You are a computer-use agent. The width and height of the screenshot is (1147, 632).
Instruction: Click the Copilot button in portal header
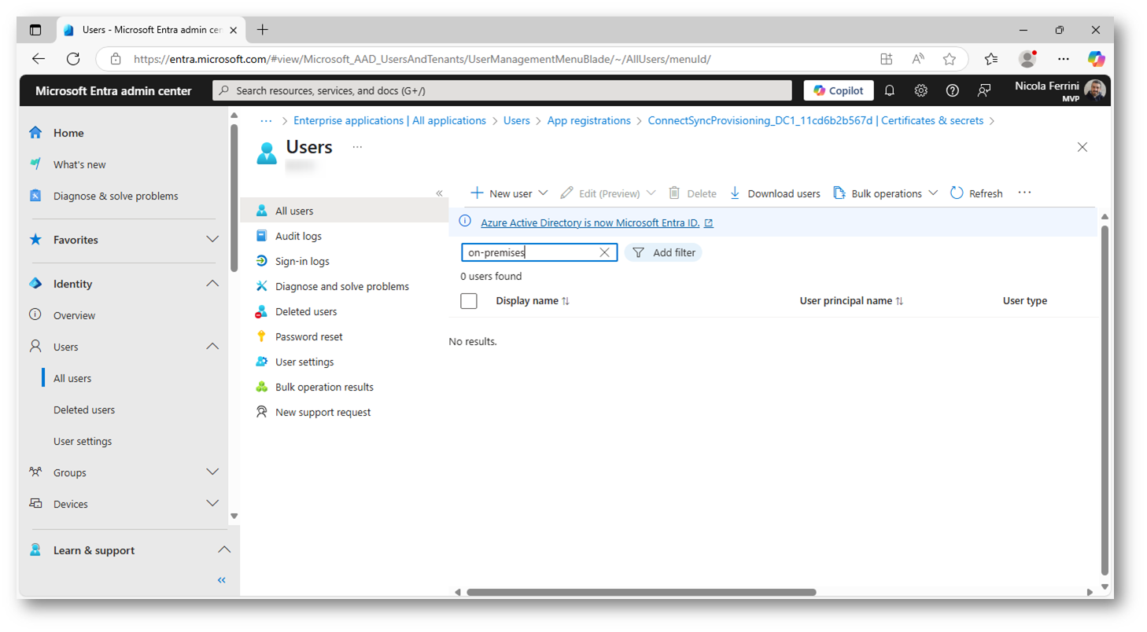click(839, 90)
